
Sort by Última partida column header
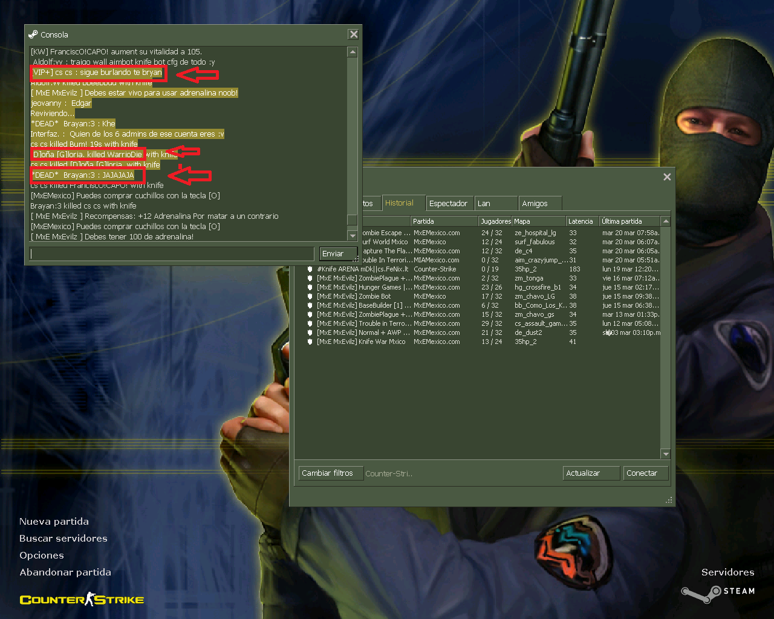click(x=629, y=221)
